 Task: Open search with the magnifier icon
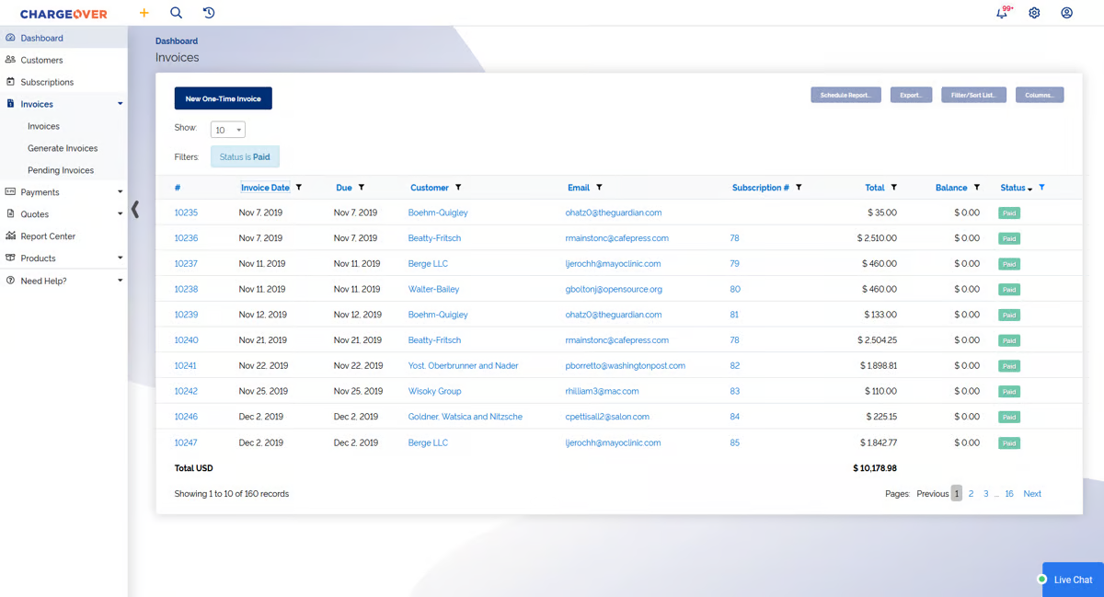[x=176, y=13]
